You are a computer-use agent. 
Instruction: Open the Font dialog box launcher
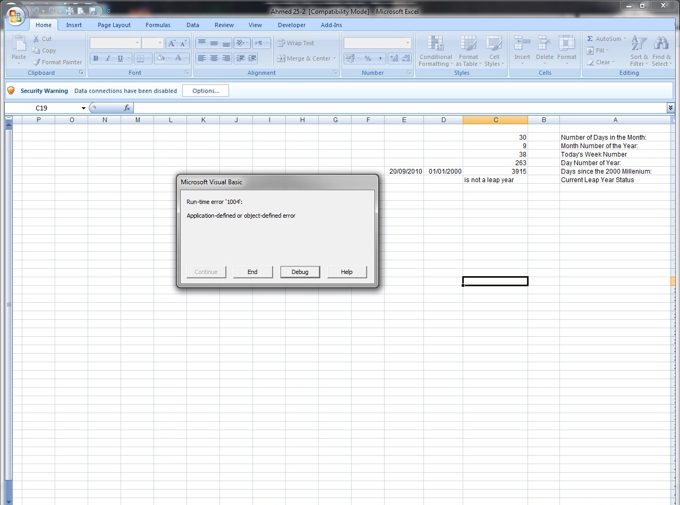coord(187,73)
